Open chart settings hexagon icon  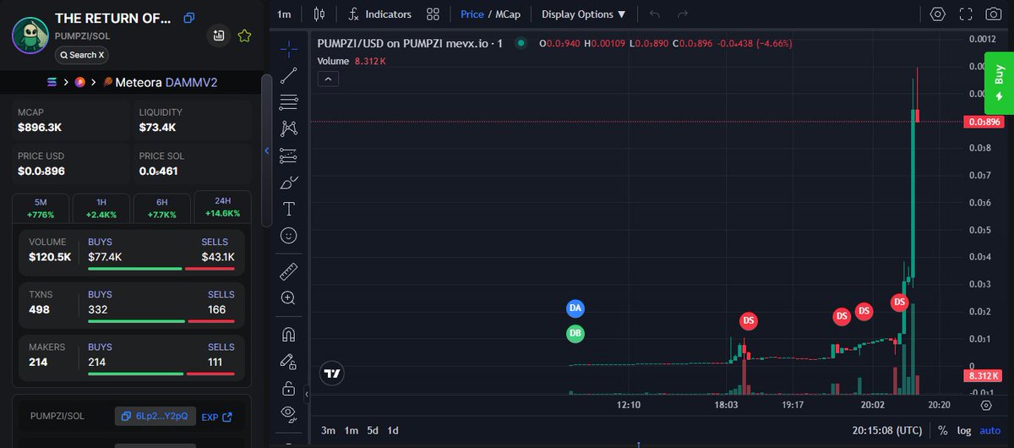pyautogui.click(x=938, y=14)
